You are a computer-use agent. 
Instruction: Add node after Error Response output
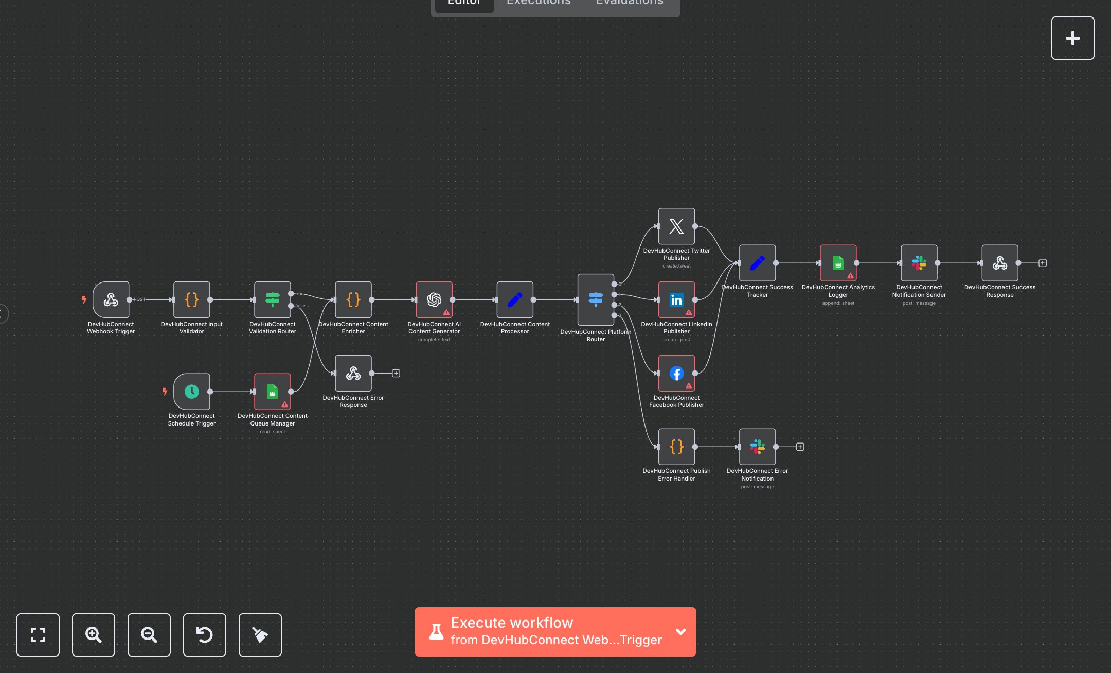coord(396,373)
